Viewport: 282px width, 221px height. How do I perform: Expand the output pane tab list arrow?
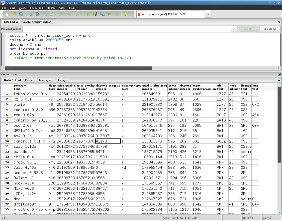[x=279, y=80]
